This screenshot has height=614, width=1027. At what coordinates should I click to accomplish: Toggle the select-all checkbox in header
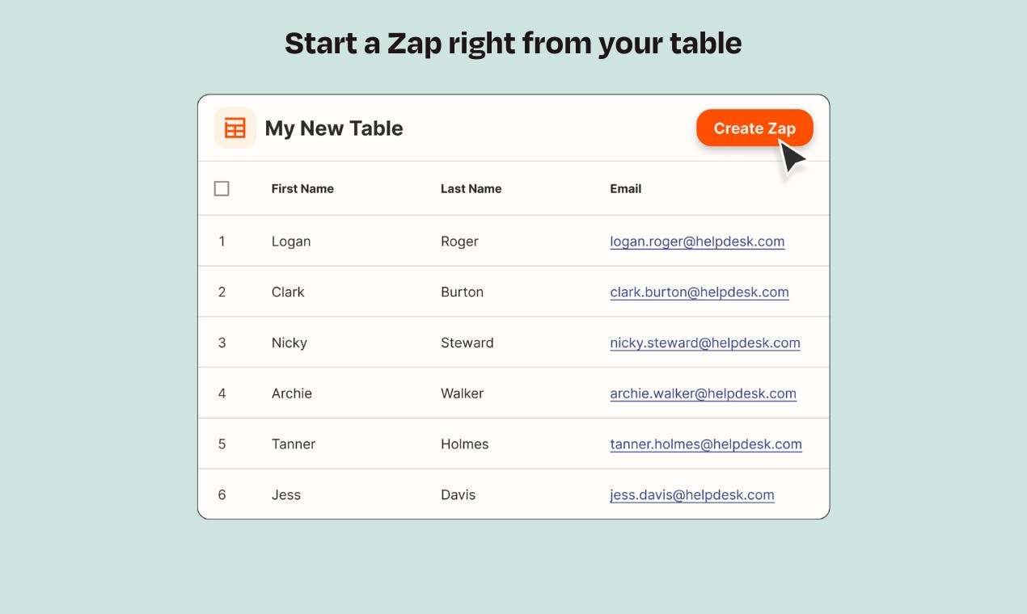click(222, 188)
